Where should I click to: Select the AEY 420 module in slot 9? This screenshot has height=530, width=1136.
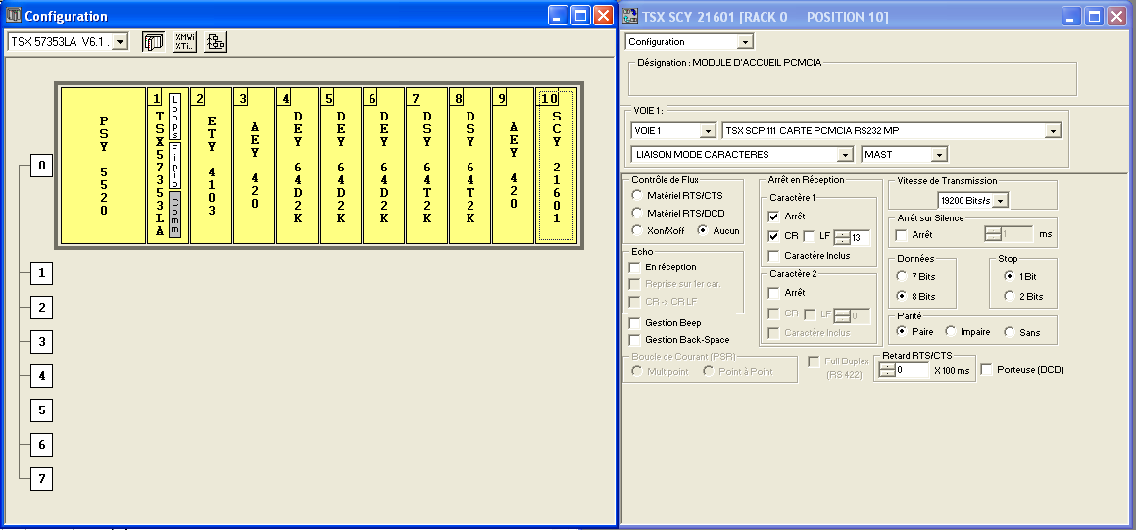[x=513, y=165]
